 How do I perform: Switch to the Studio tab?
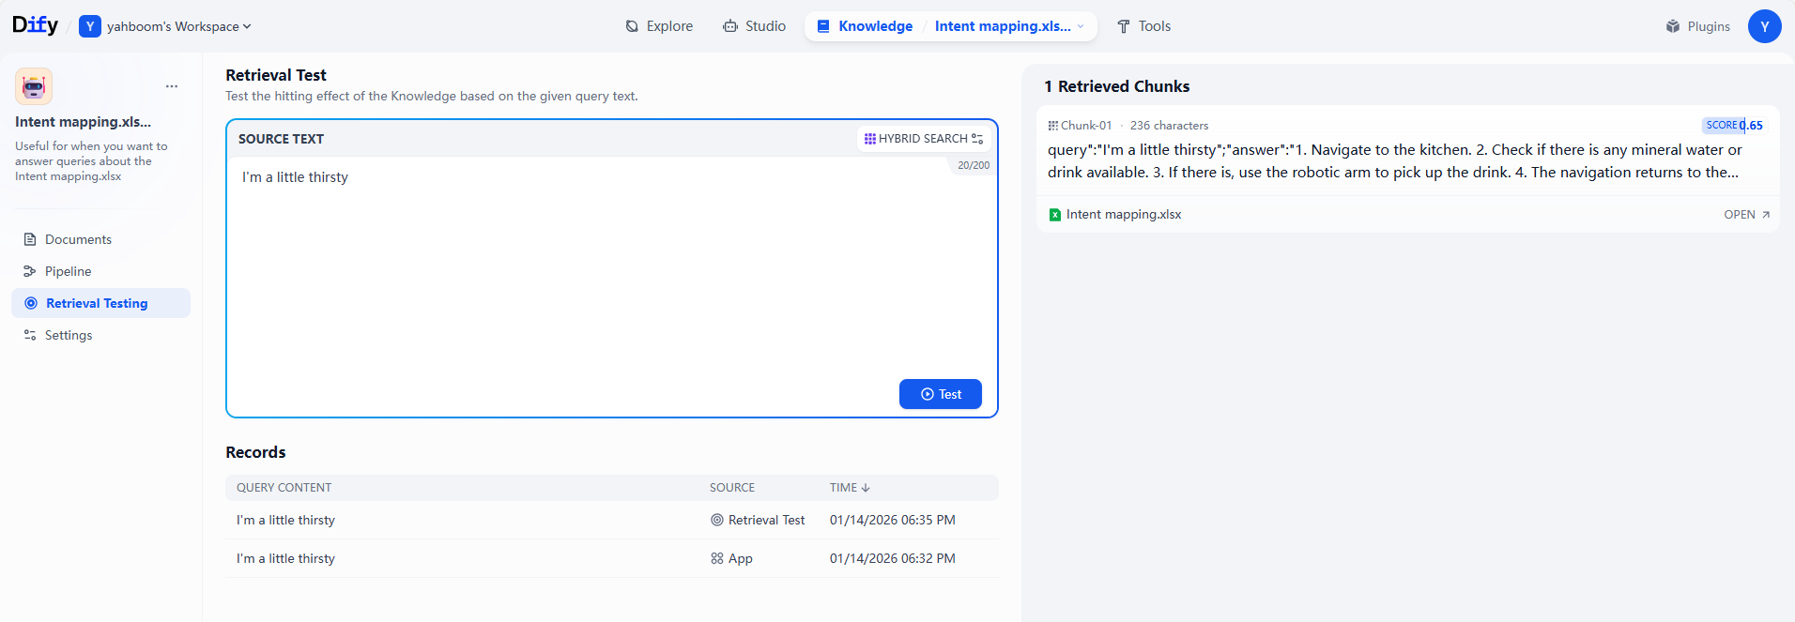754,26
